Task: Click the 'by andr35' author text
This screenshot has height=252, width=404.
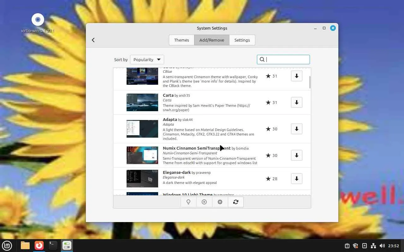Action: [x=182, y=95]
